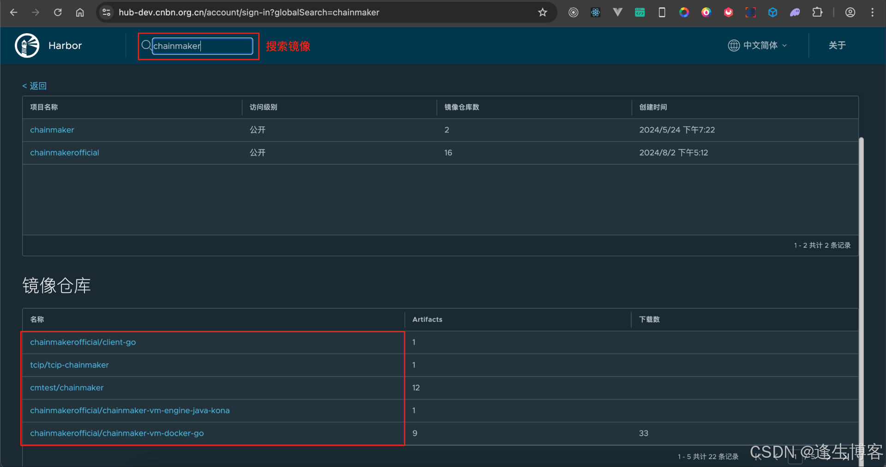
Task: Open cmtest/chainmaker repository
Action: point(67,388)
